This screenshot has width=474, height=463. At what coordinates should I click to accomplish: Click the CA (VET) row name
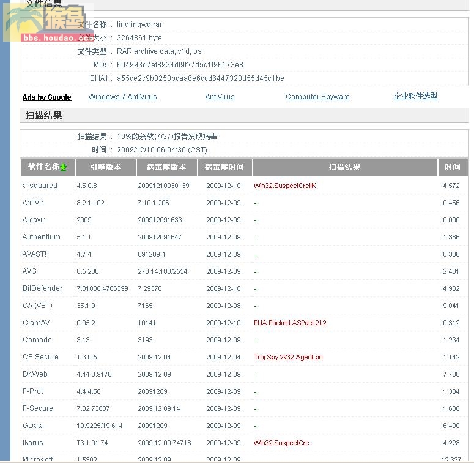coord(37,306)
